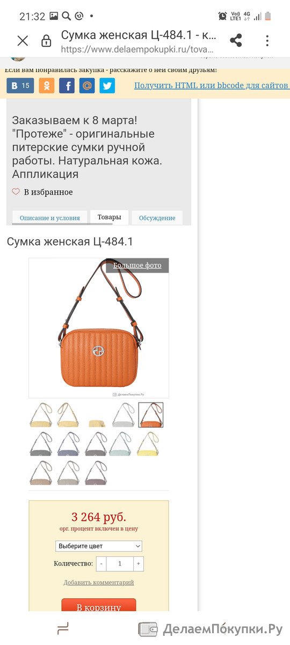The image size is (290, 645).
Task: Share via Facebook icon
Action: (67, 85)
